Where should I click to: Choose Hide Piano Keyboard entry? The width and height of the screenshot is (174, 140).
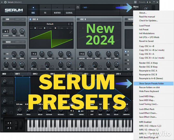[149, 91]
